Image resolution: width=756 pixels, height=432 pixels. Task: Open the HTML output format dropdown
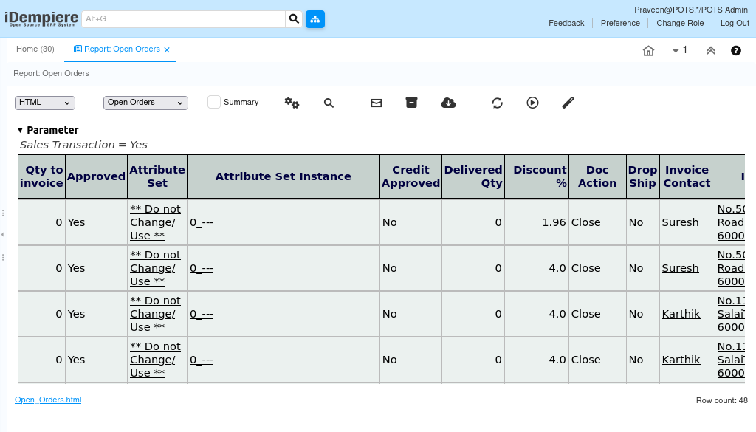[45, 103]
